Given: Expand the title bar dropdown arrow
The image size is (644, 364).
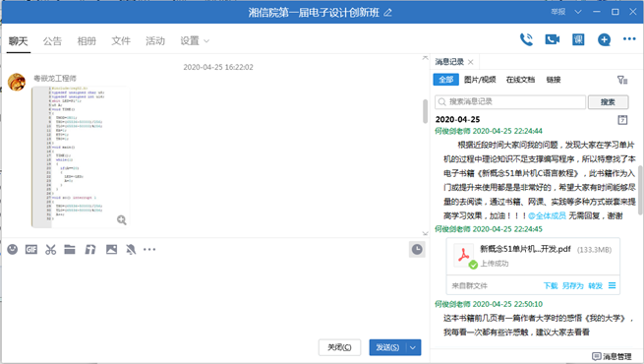Looking at the screenshot, I should click(x=578, y=12).
